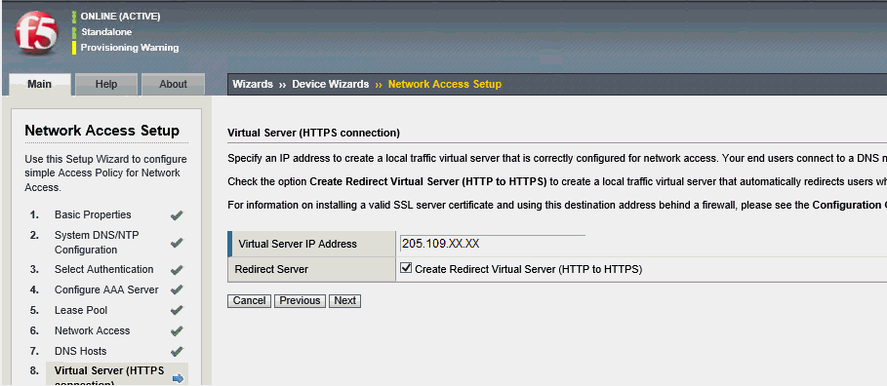The image size is (887, 386).
Task: Click the Virtual Server IP Address field
Action: coord(492,244)
